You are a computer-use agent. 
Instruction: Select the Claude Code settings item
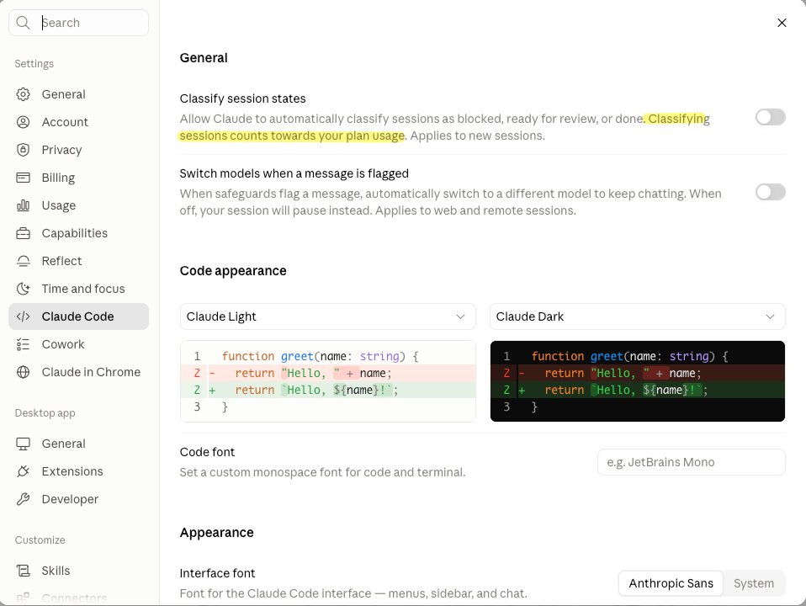click(78, 316)
